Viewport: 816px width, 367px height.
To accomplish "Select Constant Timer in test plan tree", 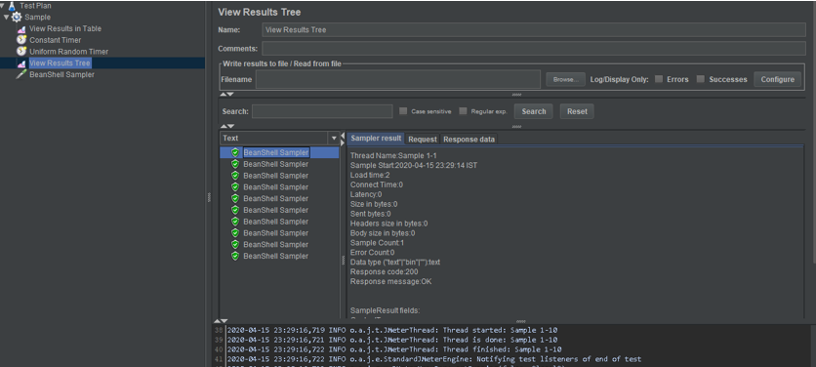I will (x=56, y=40).
